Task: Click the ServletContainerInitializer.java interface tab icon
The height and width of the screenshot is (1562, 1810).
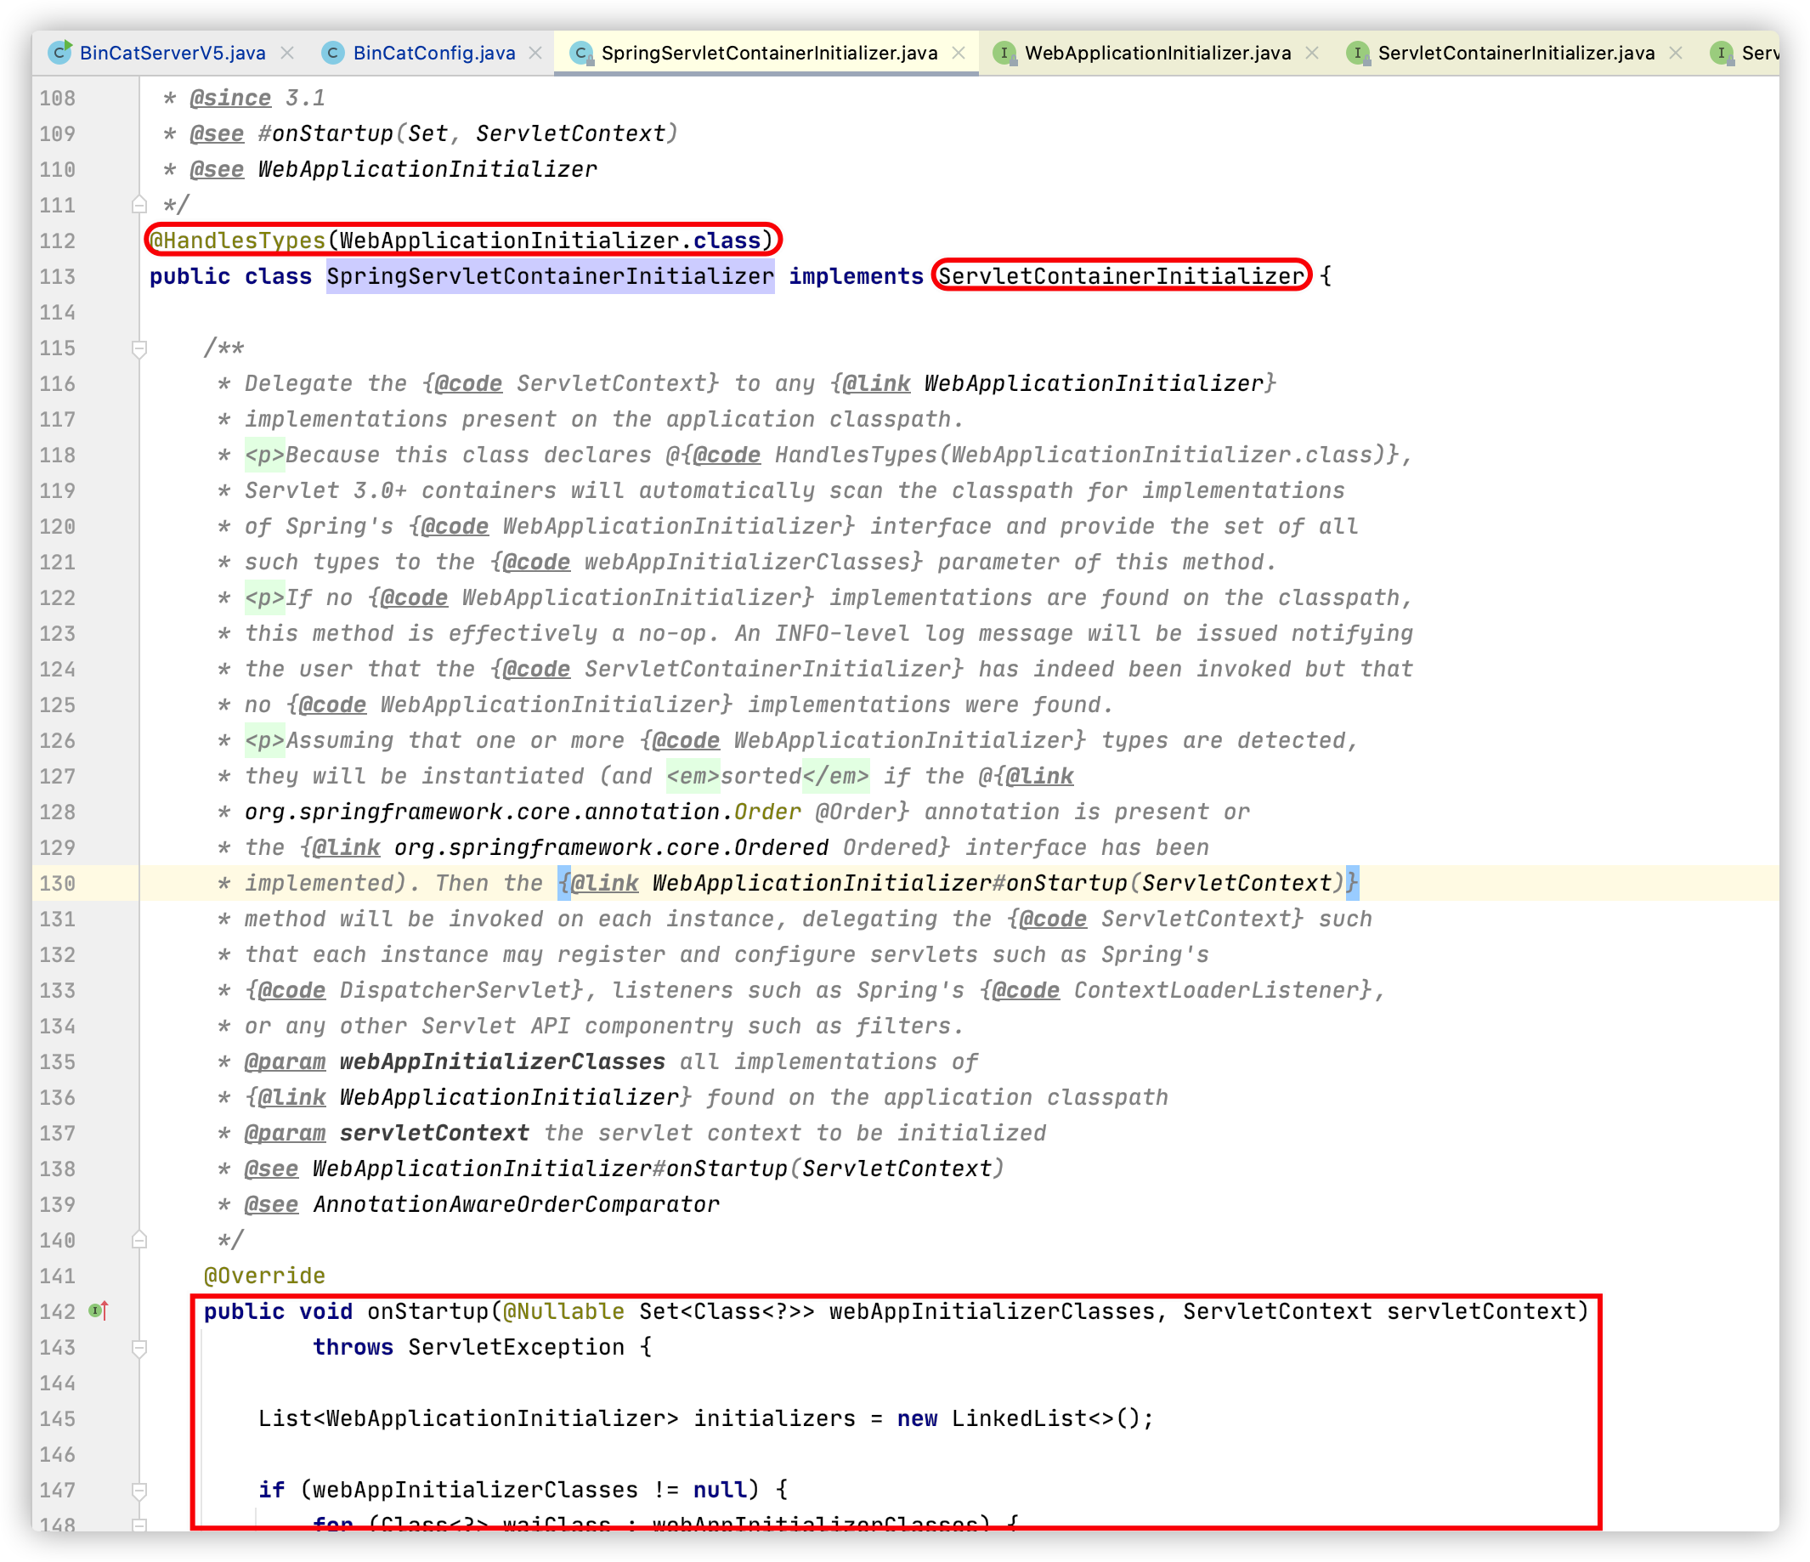Action: 1358,53
